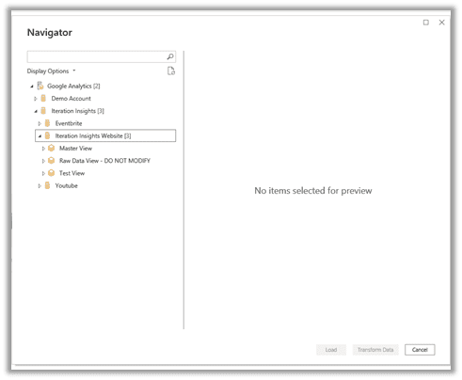Select the Test View label
Viewport: 462px width, 380px height.
(x=72, y=173)
